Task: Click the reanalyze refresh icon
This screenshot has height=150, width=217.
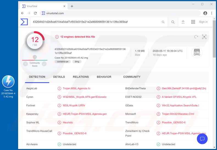Action: tap(196, 37)
